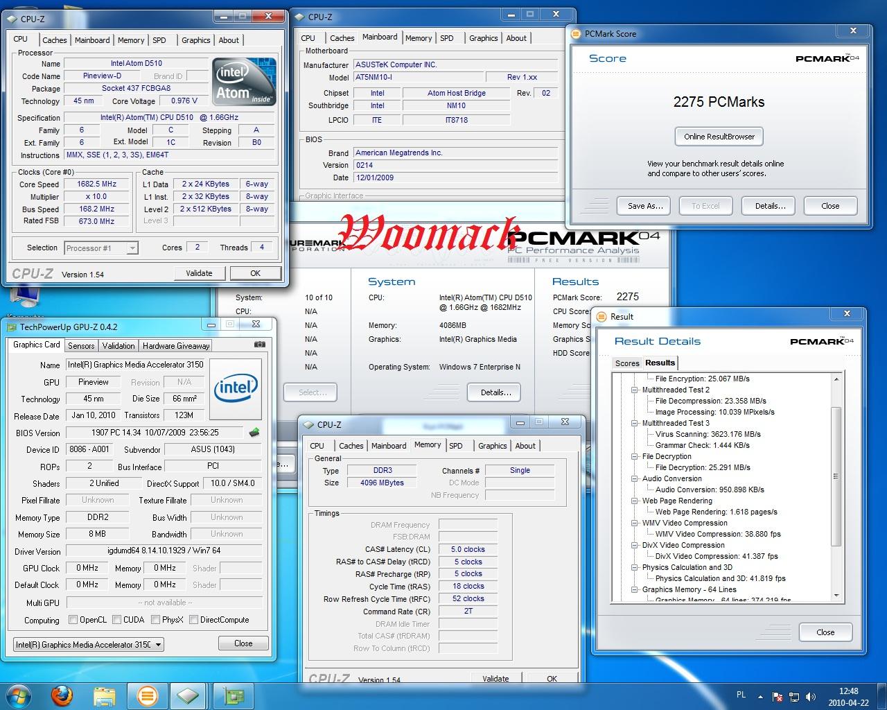Click the PL language indicator
This screenshot has height=710, width=887.
click(x=741, y=695)
